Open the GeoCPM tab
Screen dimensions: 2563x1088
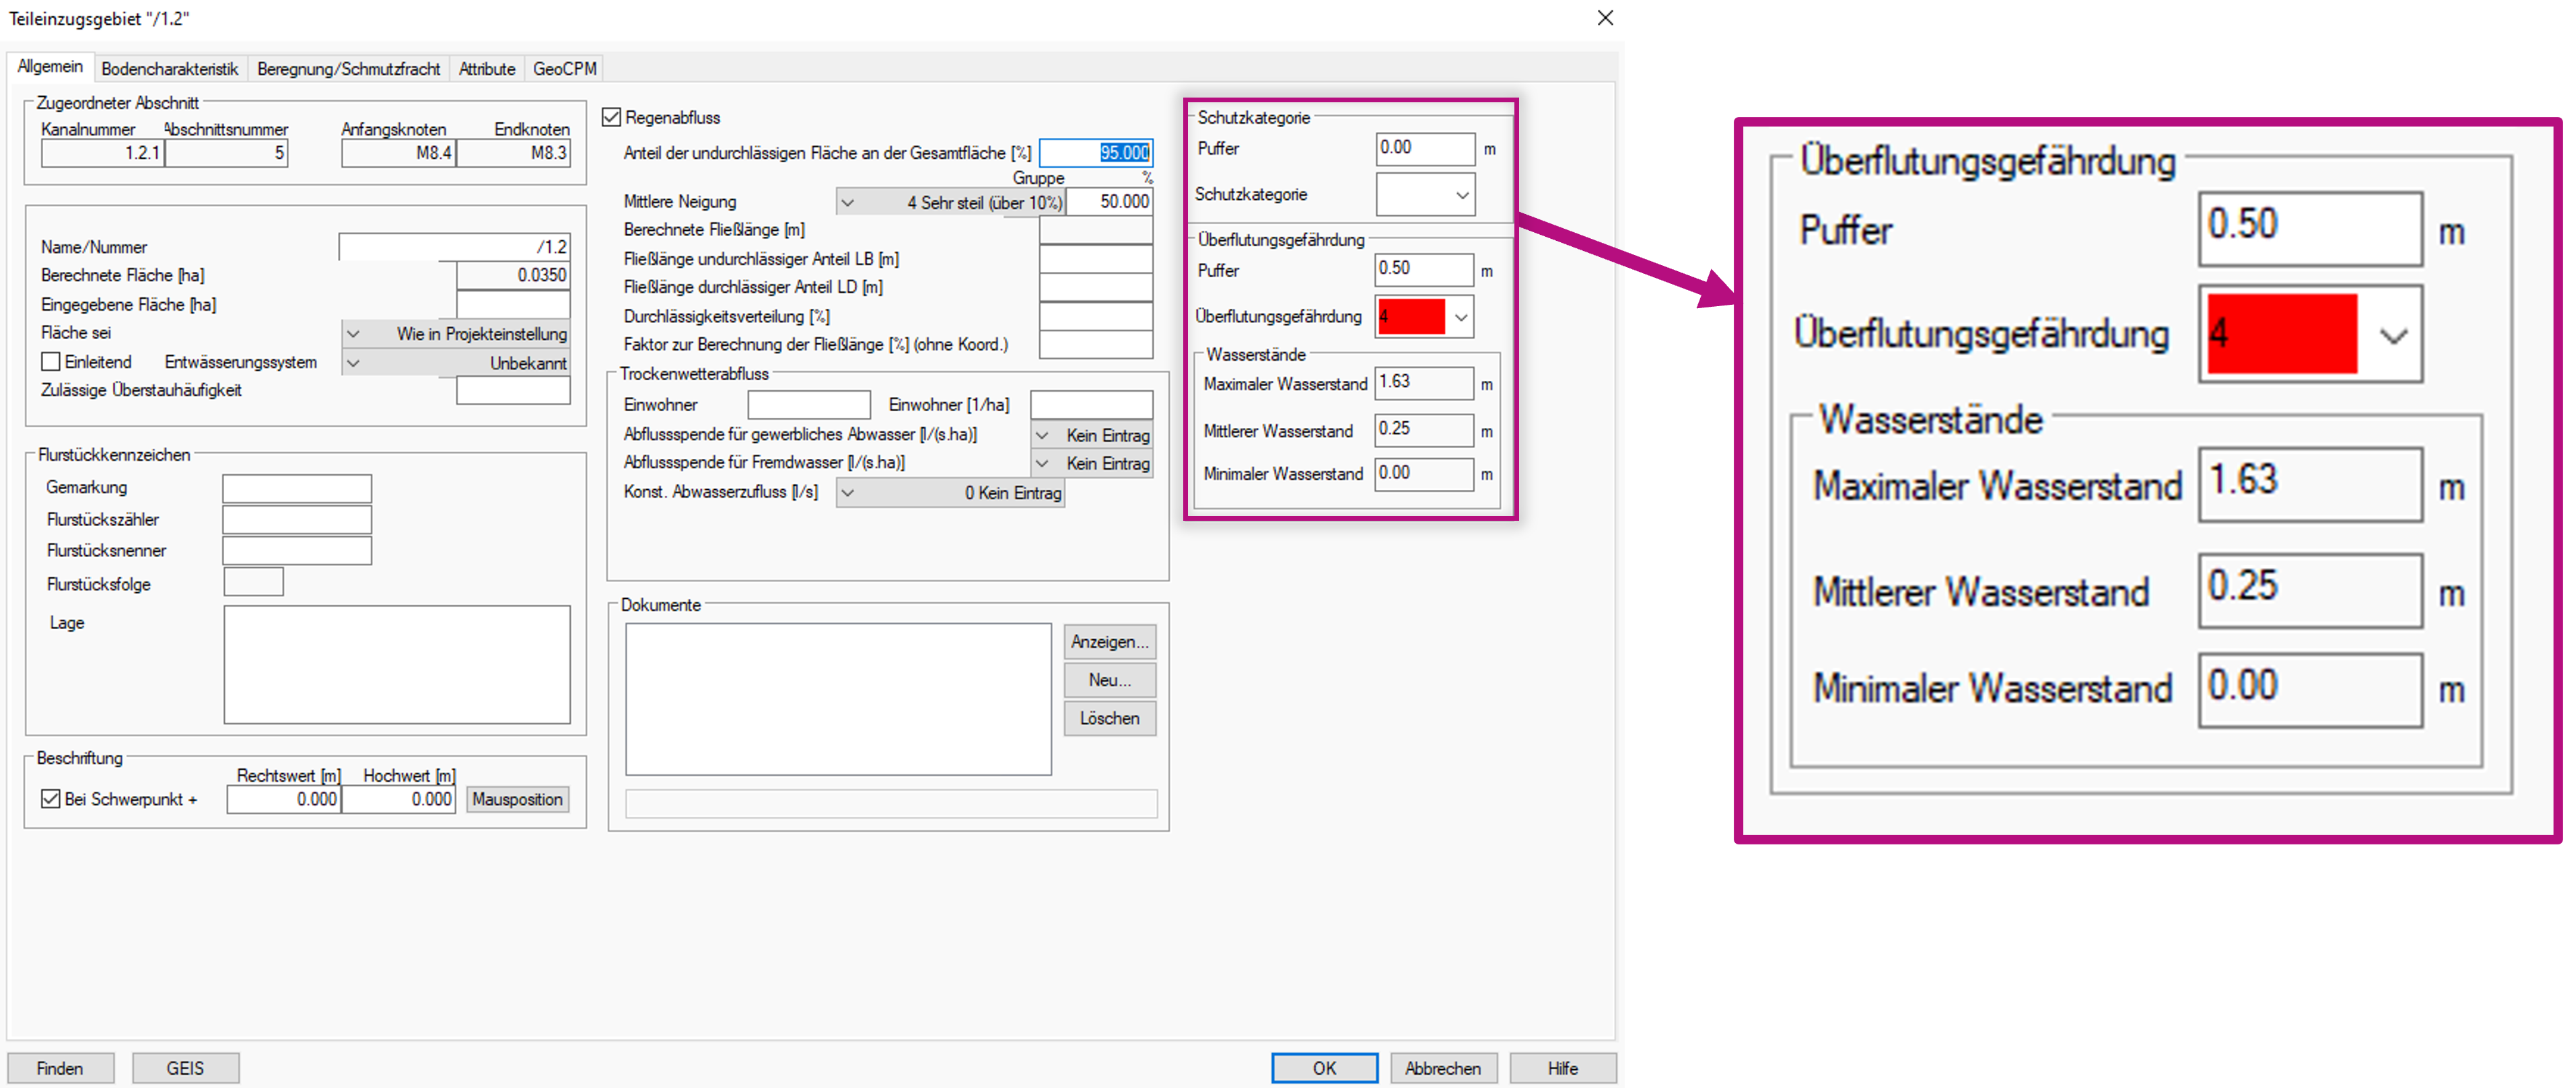pos(564,69)
